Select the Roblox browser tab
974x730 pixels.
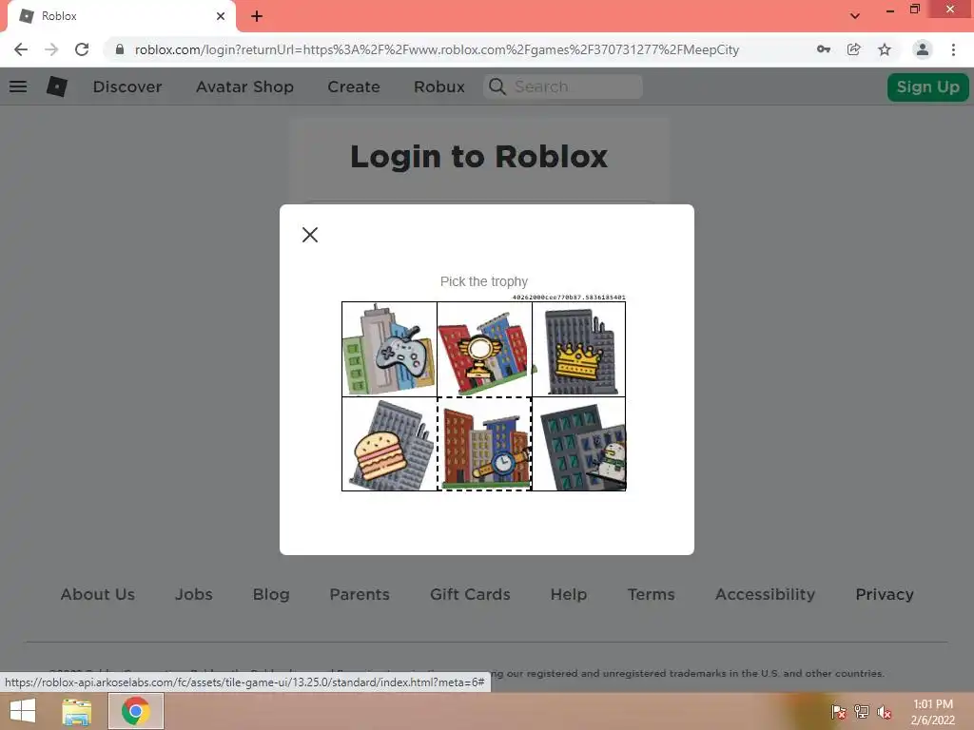pos(121,16)
